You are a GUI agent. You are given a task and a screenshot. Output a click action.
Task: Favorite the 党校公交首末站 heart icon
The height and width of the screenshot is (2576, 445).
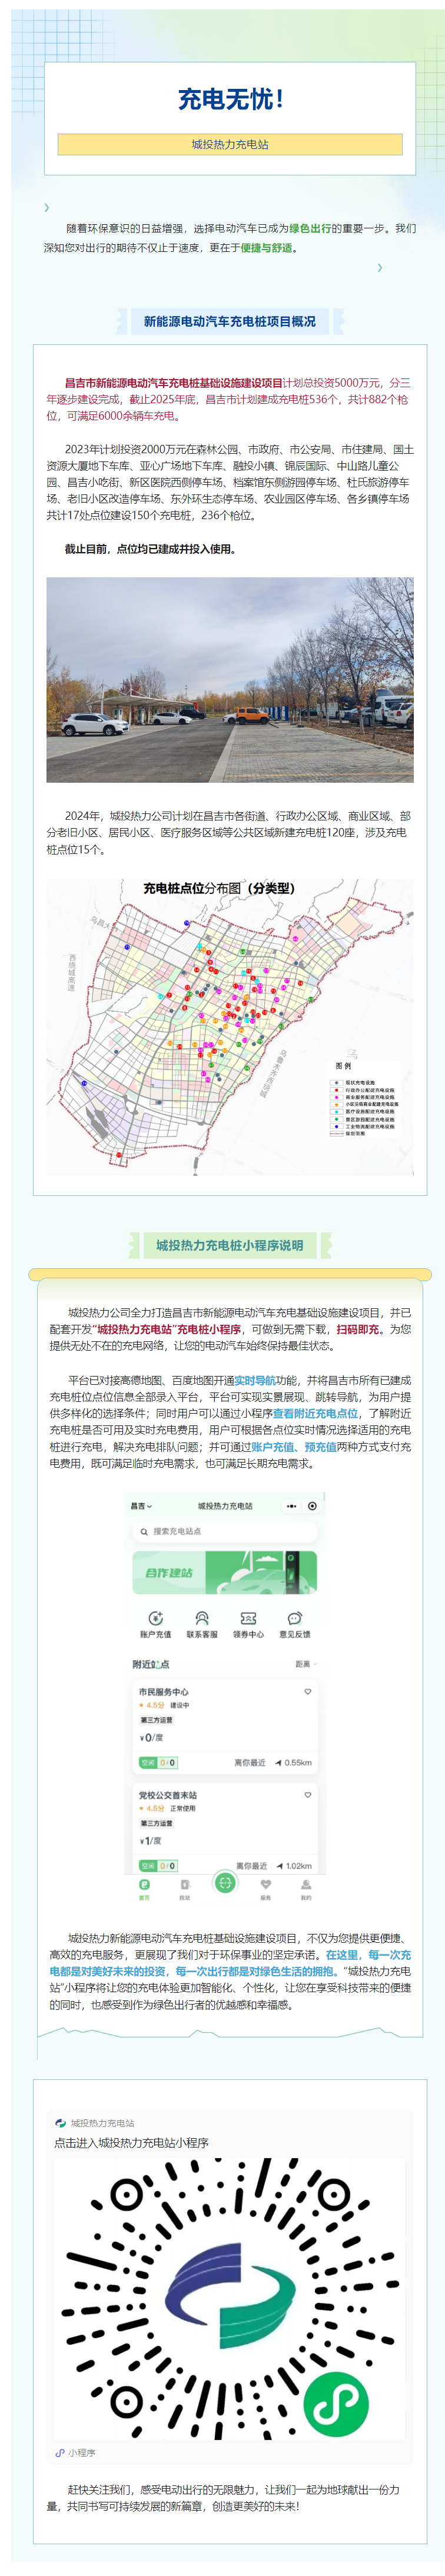pyautogui.click(x=308, y=1795)
